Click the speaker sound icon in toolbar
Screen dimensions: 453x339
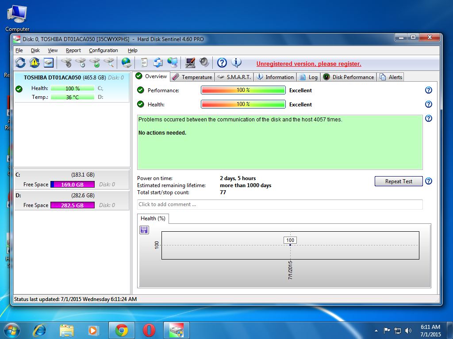[204, 63]
